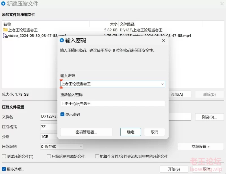226x174 pixels.
Task: Open the 压缩格式 dropdown showing 7Z
Action: click(x=49, y=127)
